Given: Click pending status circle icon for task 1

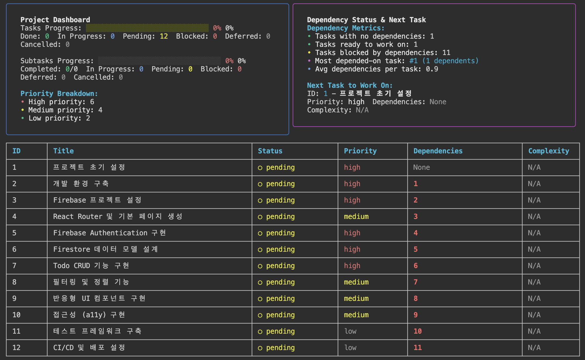Looking at the screenshot, I should (x=260, y=168).
